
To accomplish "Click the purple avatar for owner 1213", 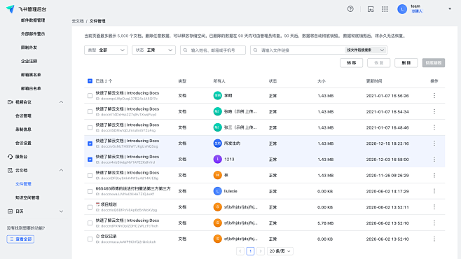I will (217, 159).
